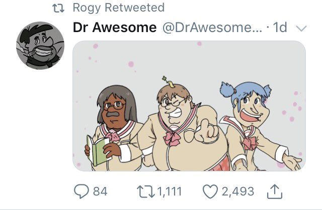The image size is (322, 210).
Task: Click the glasses character holding a book
Action: pos(112,125)
